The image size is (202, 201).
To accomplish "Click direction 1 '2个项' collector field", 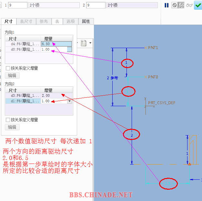I will pos(54,5).
